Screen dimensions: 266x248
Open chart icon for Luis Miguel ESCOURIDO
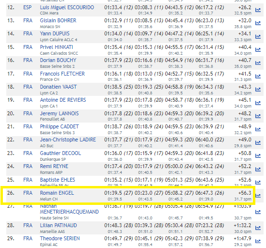point(258,10)
